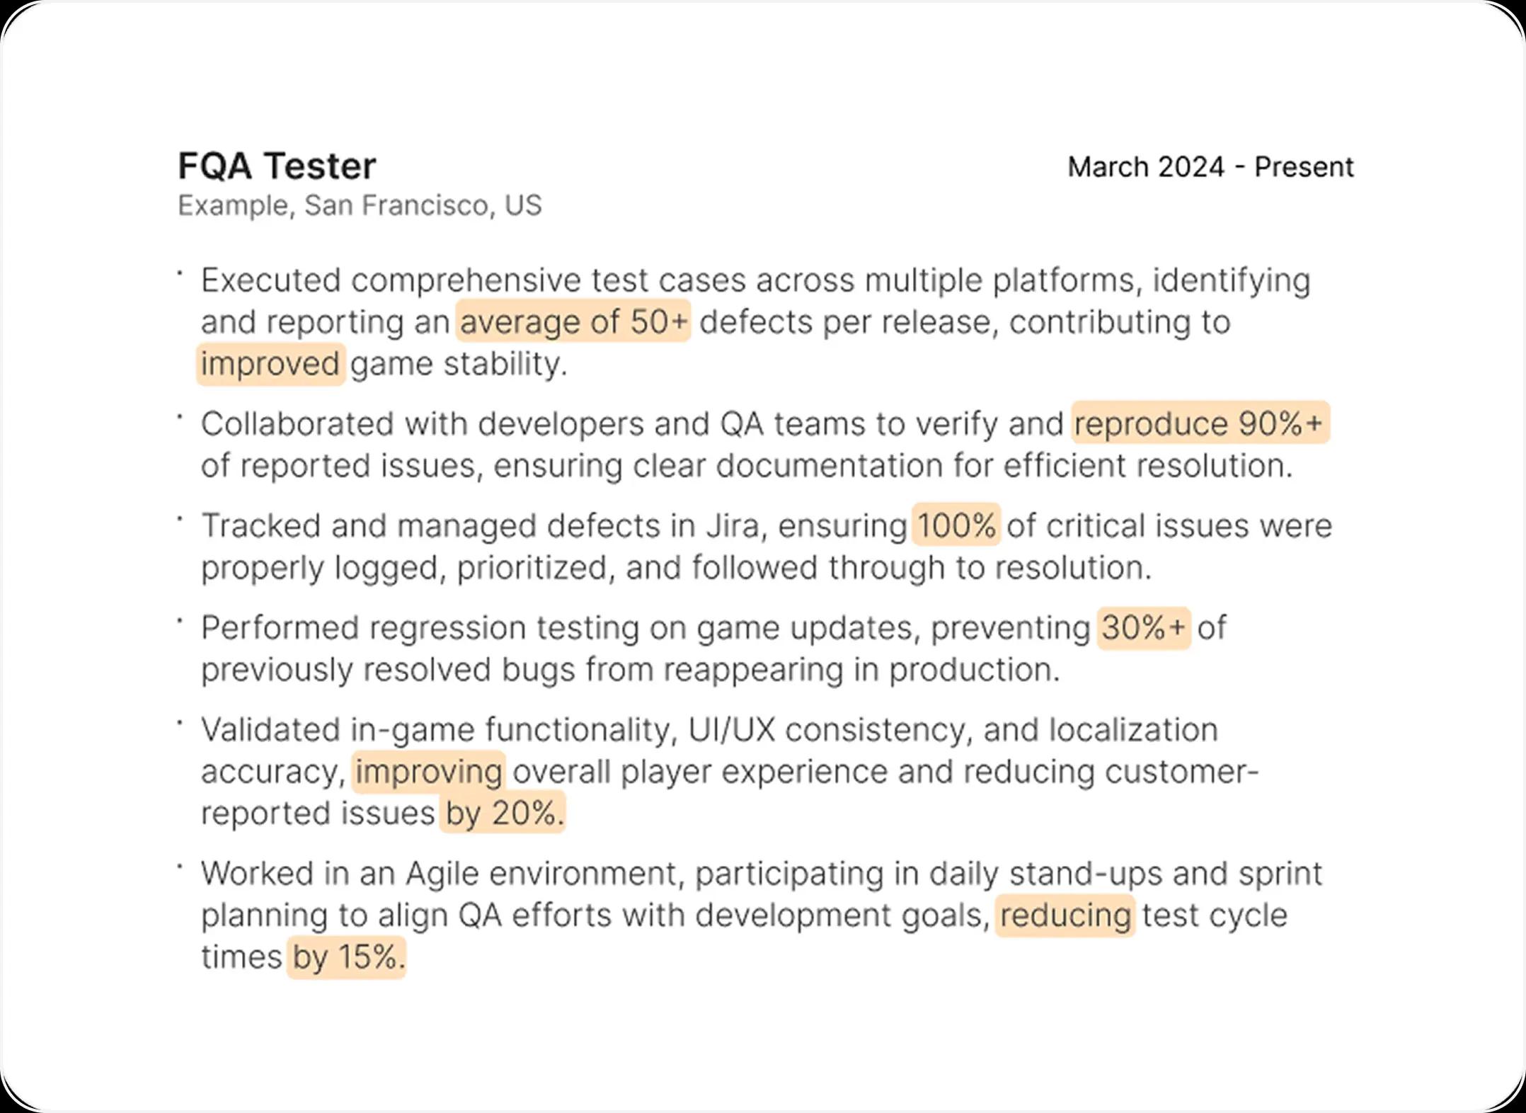Click Example, San Francisco, US location text
Image resolution: width=1526 pixels, height=1113 pixels.
pos(360,205)
